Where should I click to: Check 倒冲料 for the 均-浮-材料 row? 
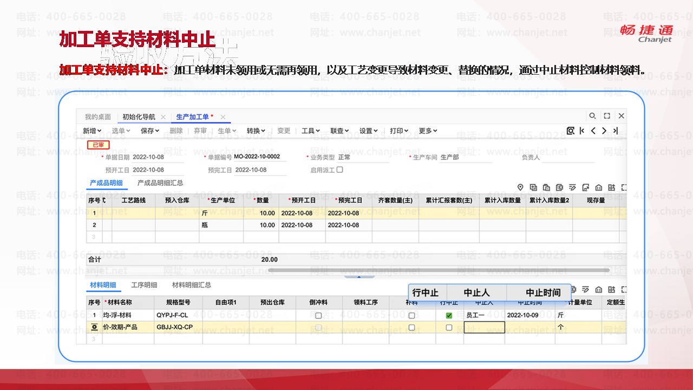[318, 315]
